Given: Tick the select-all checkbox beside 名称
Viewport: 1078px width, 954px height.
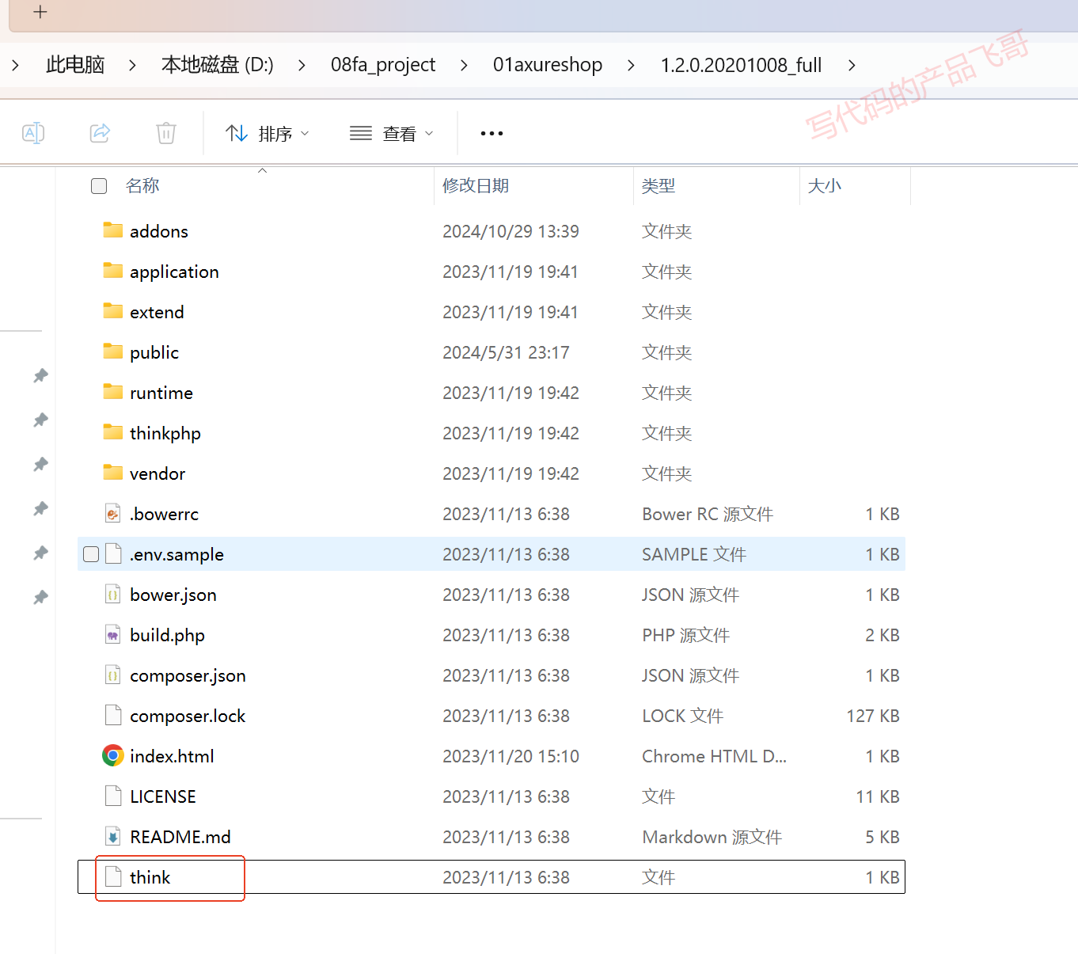Looking at the screenshot, I should (x=99, y=186).
